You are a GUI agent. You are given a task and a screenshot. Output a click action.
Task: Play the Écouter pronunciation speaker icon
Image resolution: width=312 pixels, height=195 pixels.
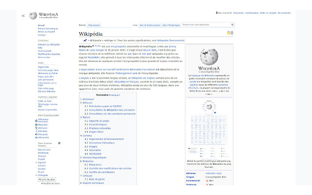pos(93,46)
